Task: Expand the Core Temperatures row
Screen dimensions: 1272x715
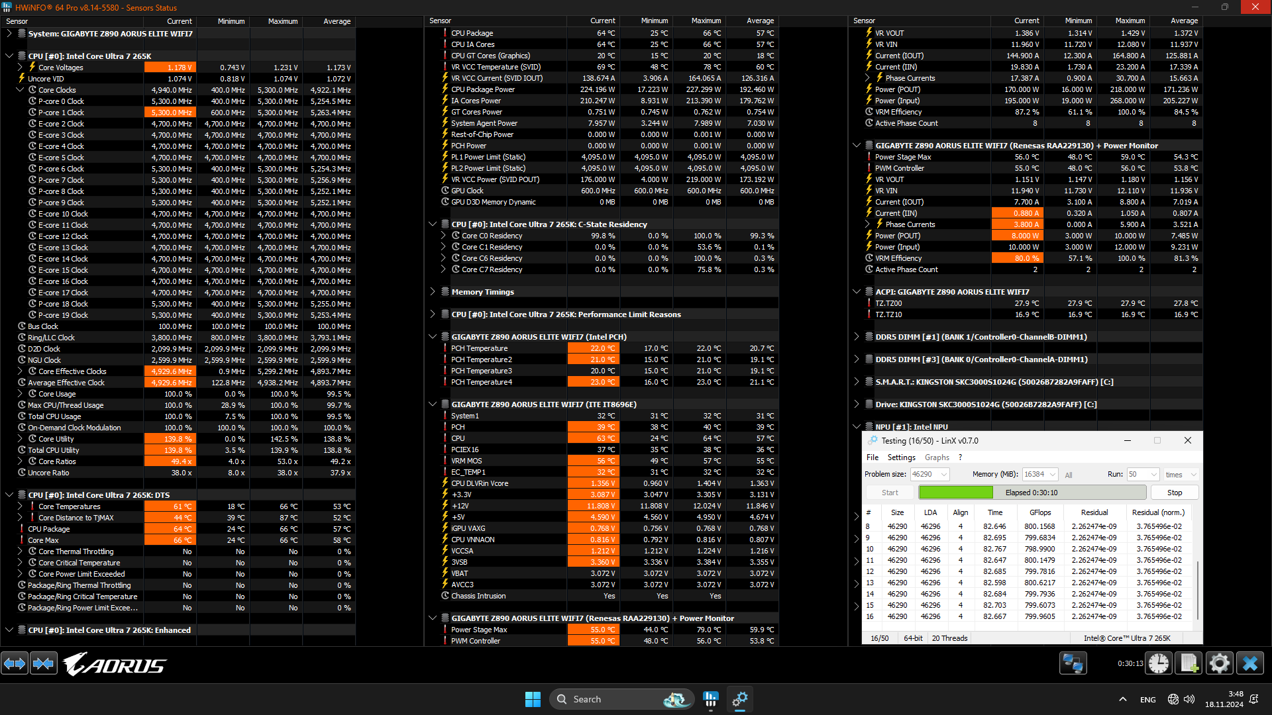Action: [20, 506]
